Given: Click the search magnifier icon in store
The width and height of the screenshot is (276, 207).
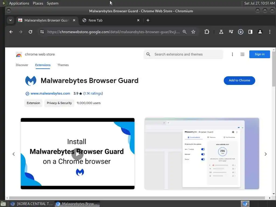Looking at the screenshot, I should point(149,54).
